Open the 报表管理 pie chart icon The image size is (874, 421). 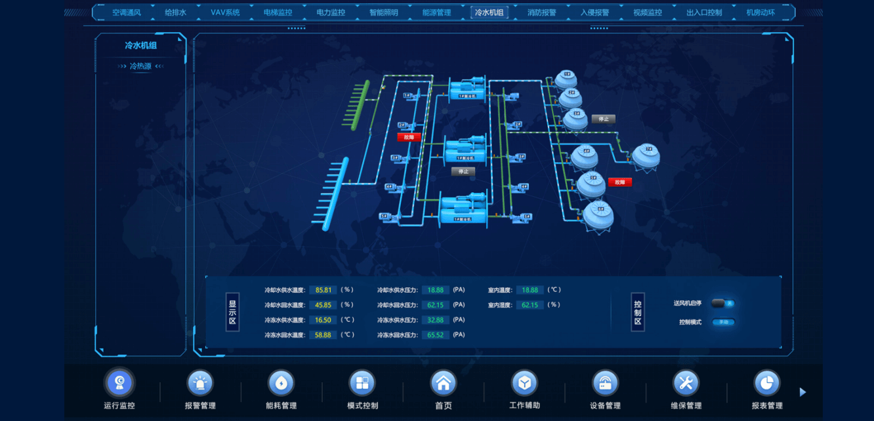tap(766, 382)
